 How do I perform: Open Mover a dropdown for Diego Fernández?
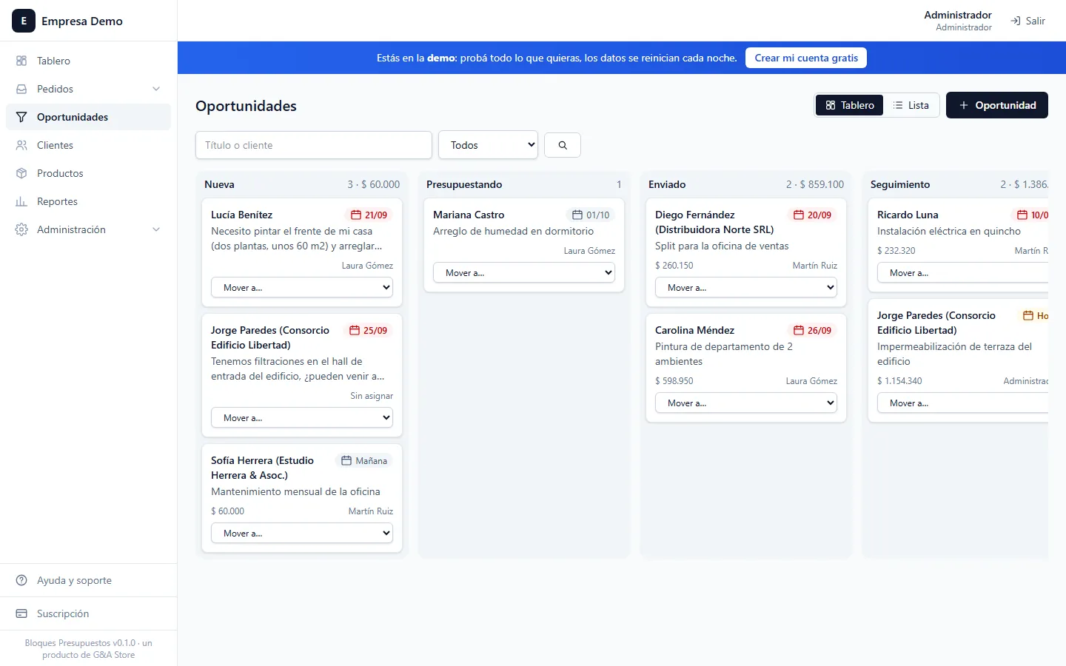746,287
